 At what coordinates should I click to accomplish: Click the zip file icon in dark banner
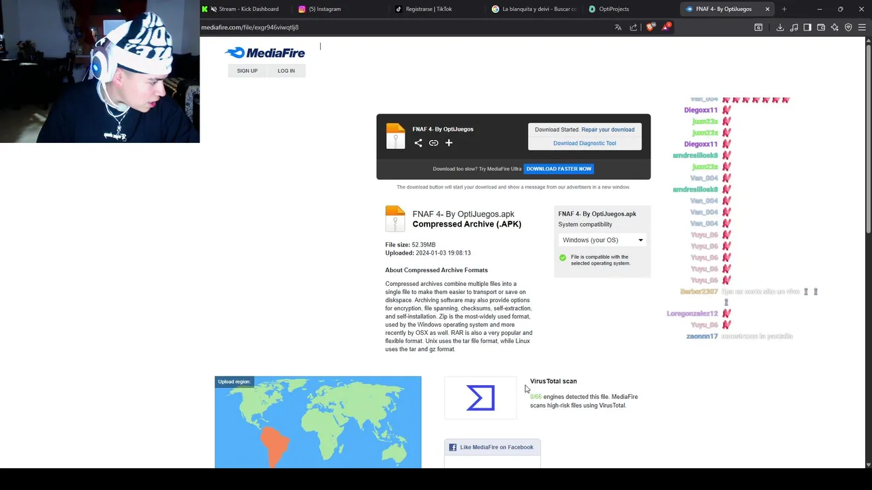[x=395, y=136]
